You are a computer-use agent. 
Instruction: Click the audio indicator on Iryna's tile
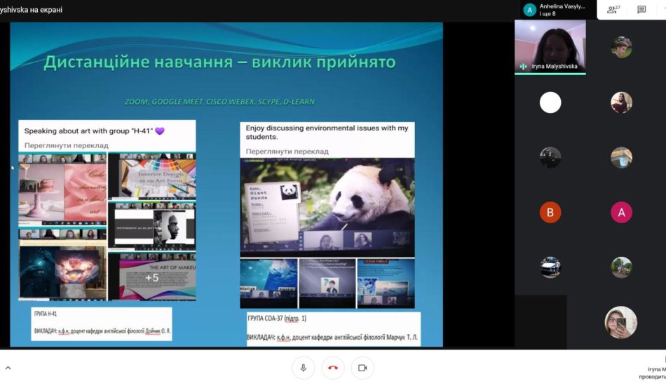523,67
